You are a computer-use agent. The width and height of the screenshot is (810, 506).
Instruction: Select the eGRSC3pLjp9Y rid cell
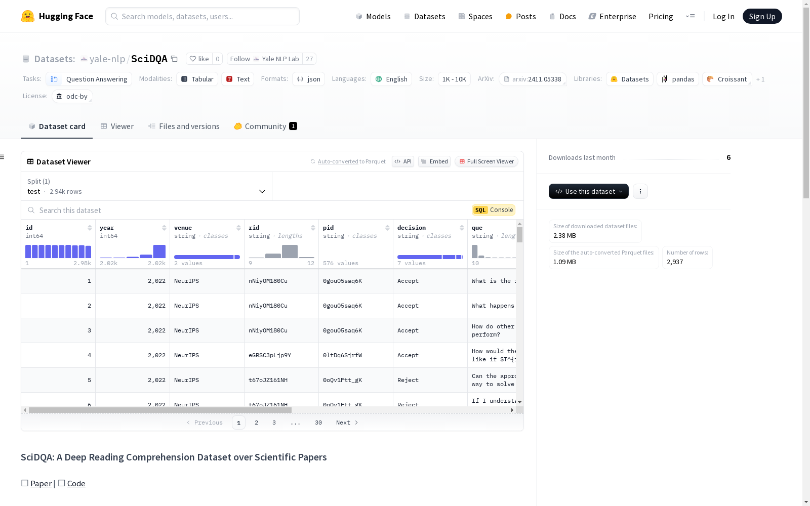point(281,355)
